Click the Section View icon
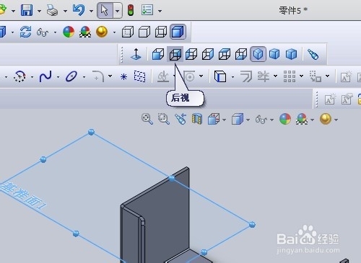The height and width of the screenshot is (263, 361). [x=197, y=119]
